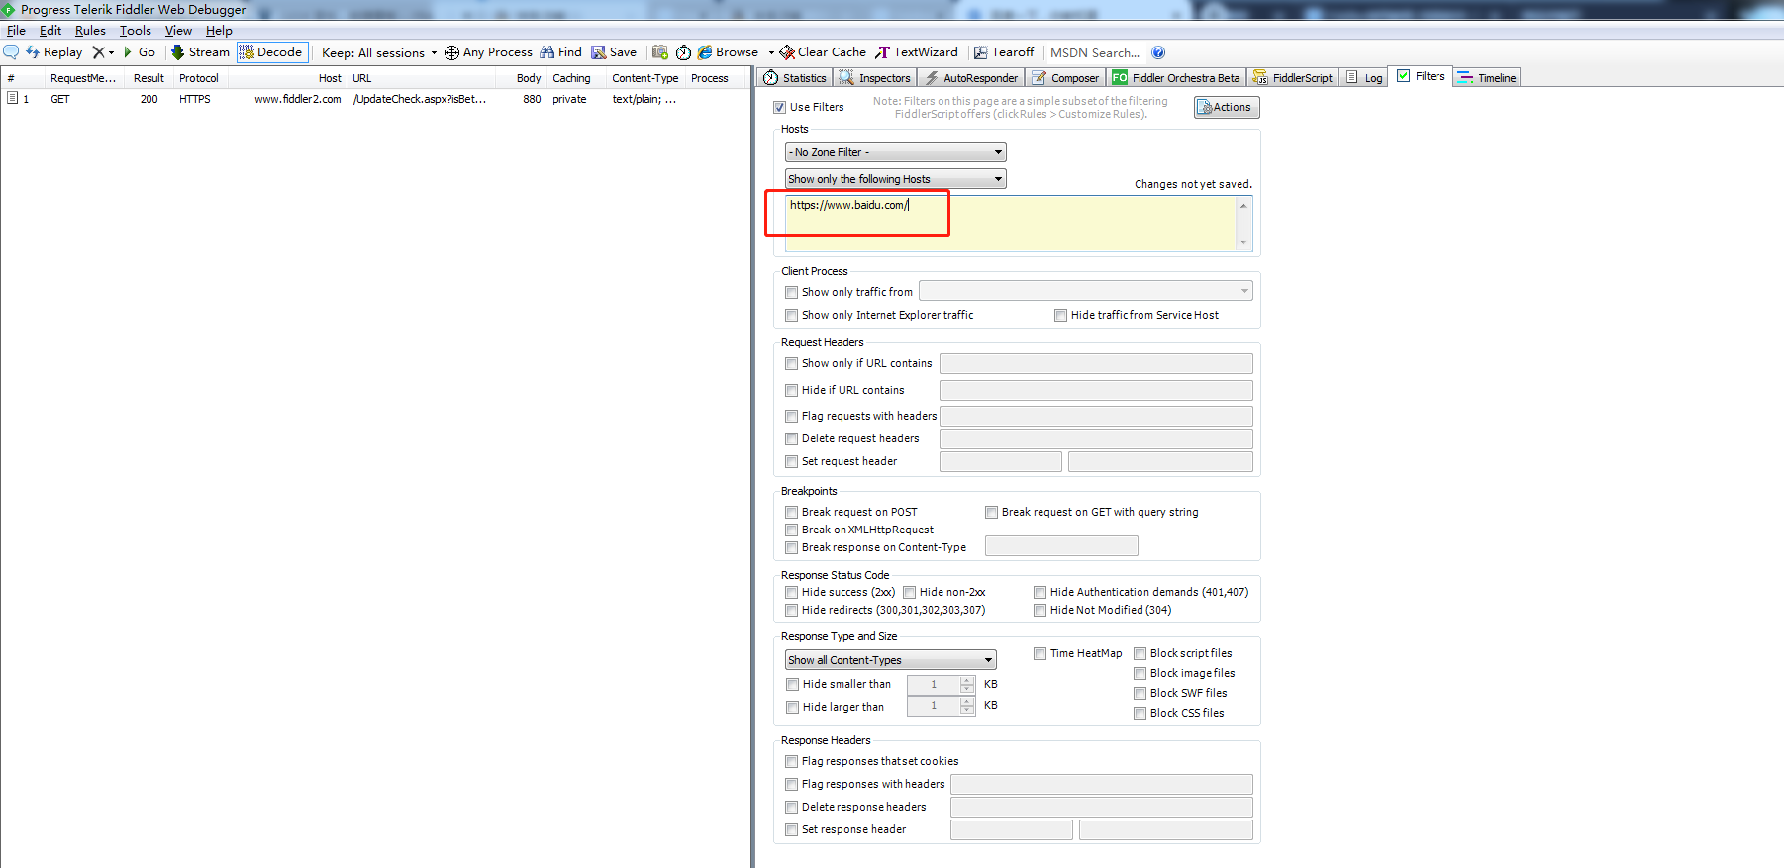Screen dimensions: 1784x868
Task: Uncheck the Use Filters checkbox
Action: 780,107
